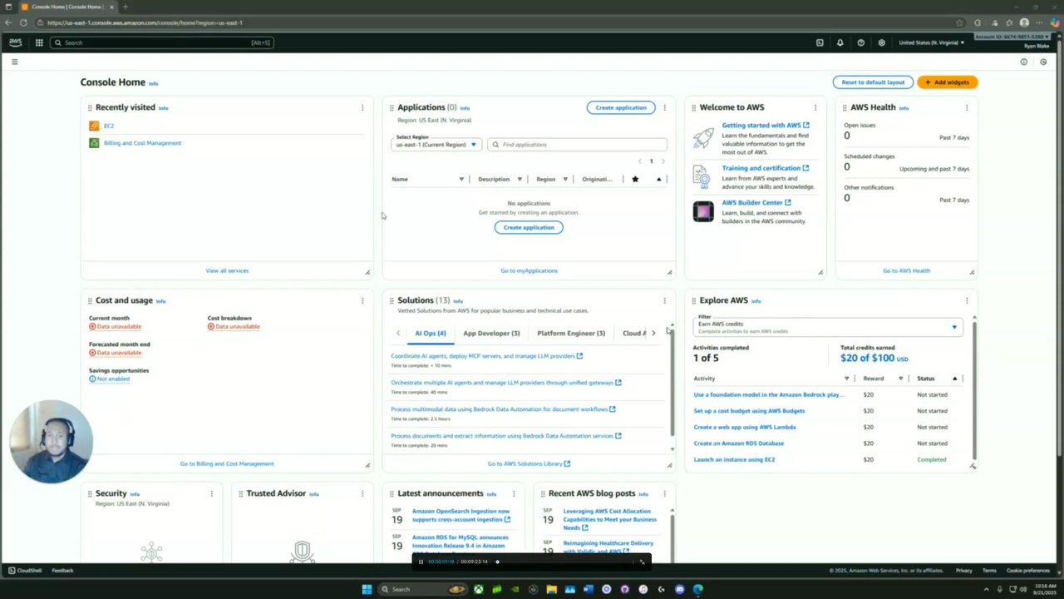Open CloudShell from the top navigation bar
Image resolution: width=1064 pixels, height=599 pixels.
coord(820,42)
